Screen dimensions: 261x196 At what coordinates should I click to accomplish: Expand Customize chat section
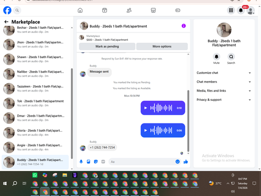[x=224, y=73]
